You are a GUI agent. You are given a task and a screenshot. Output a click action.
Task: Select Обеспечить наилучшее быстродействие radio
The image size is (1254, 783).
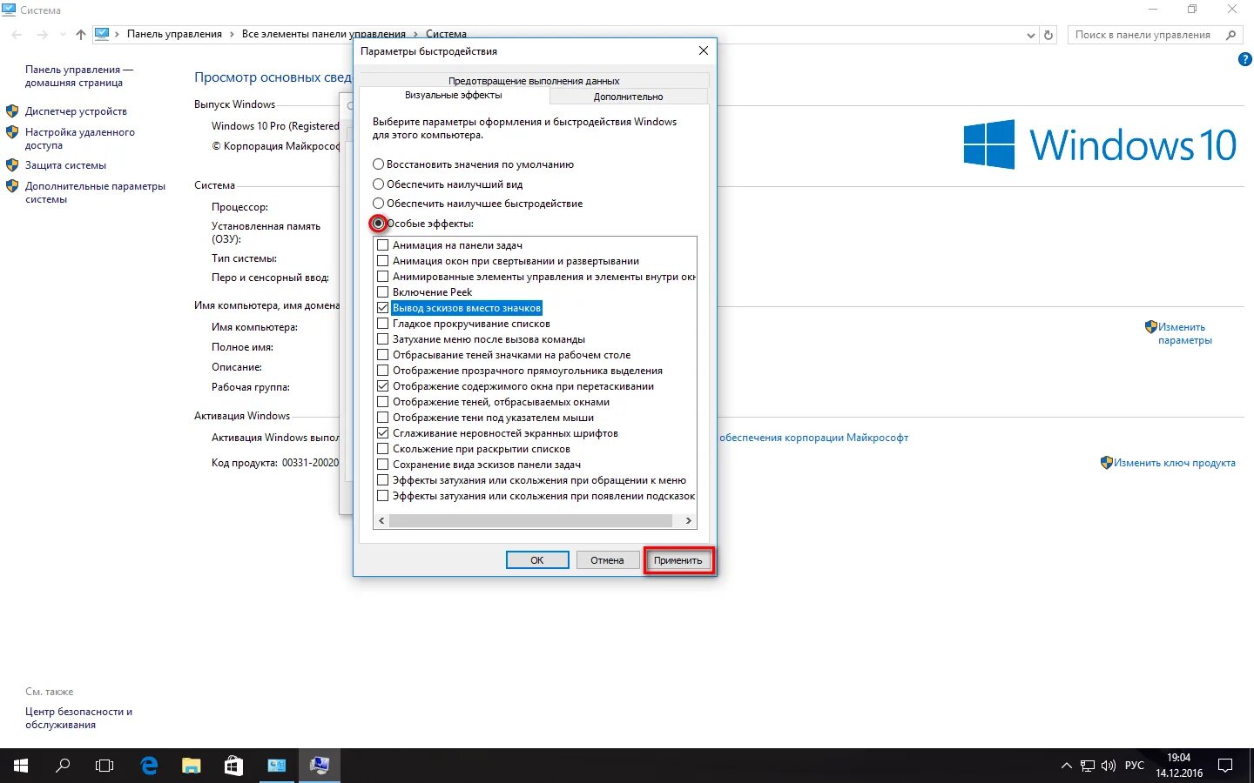tap(378, 203)
